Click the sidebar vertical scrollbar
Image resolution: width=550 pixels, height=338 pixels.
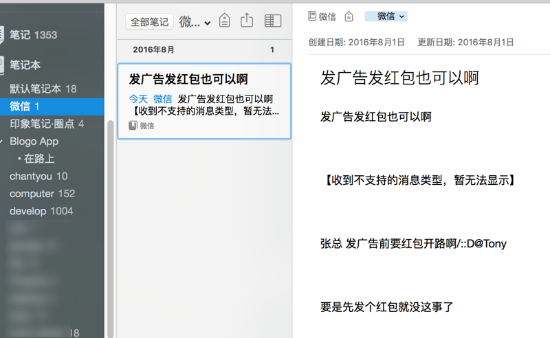tap(111, 228)
